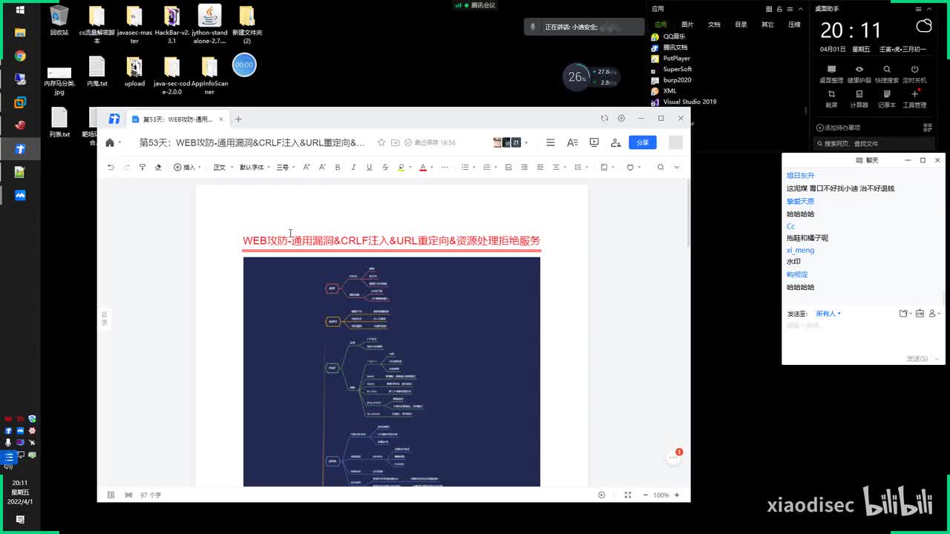Click the highlight color marker
This screenshot has width=950, height=534.
coord(401,168)
